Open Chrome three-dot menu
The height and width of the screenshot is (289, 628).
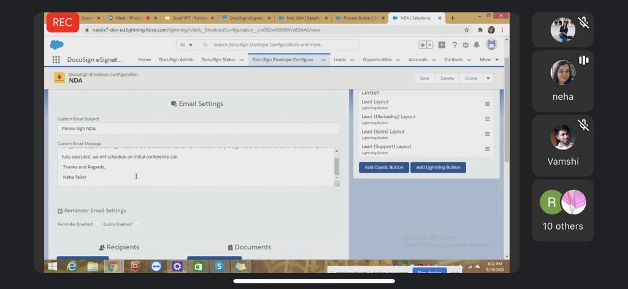(502, 30)
